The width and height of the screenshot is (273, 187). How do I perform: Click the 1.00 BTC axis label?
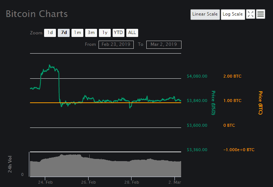232,101
